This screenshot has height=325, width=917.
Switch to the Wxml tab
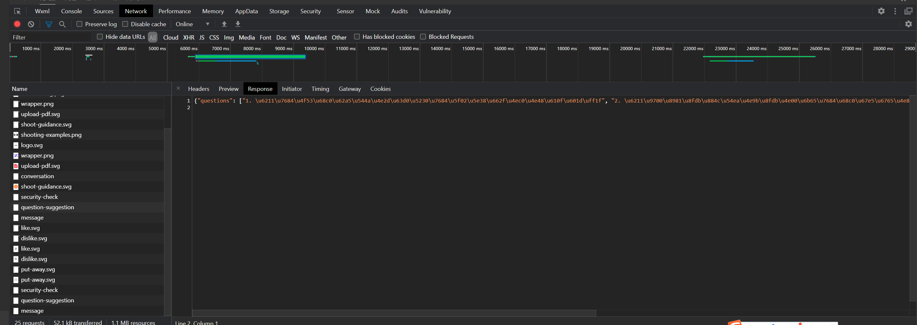pyautogui.click(x=42, y=11)
